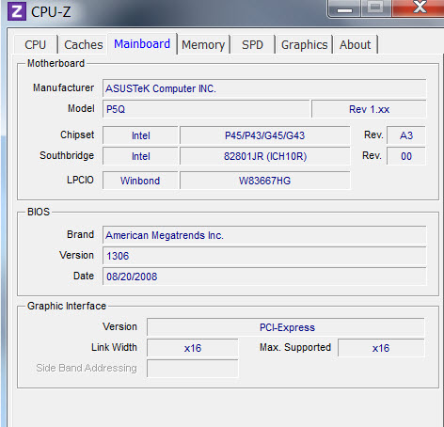Click the disabled maximize button
The width and height of the screenshot is (444, 427).
tap(376, 8)
